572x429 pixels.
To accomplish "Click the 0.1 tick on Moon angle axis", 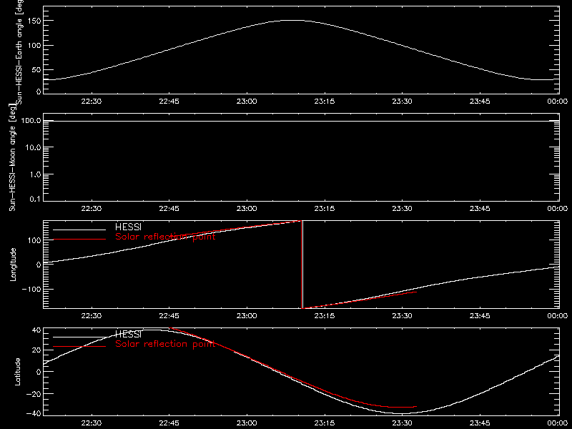I will tap(35, 199).
